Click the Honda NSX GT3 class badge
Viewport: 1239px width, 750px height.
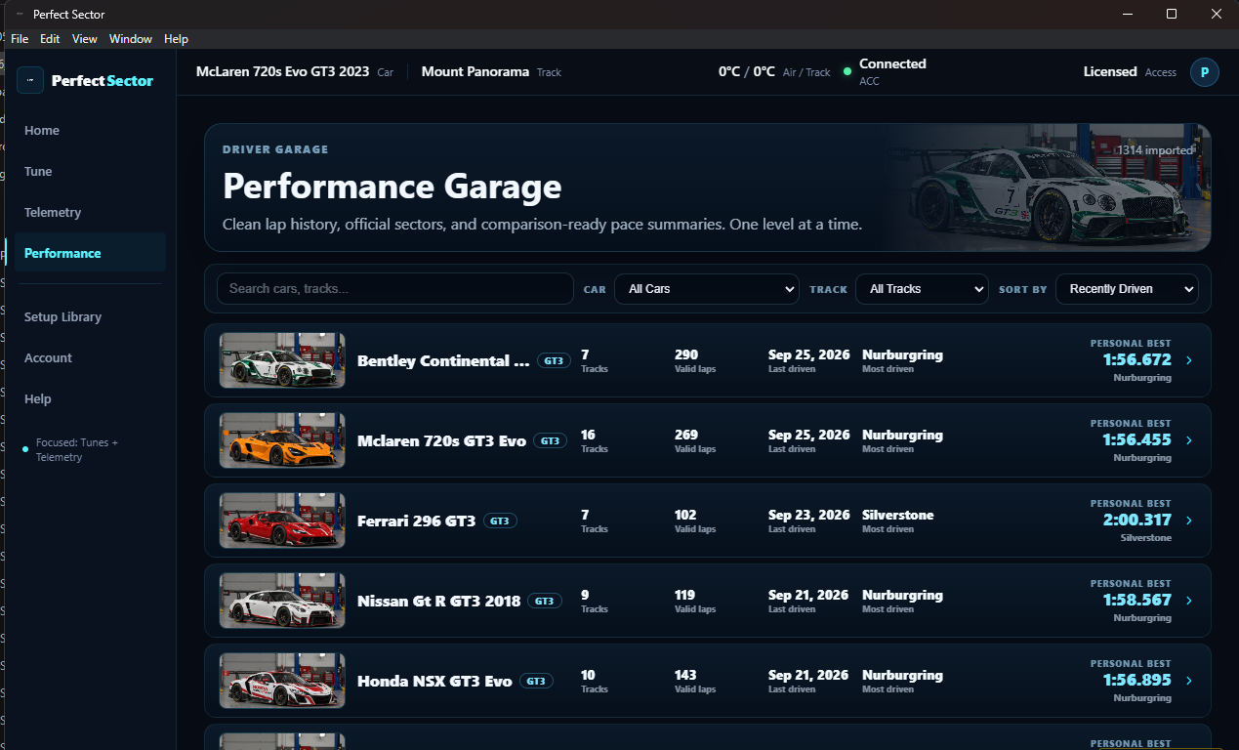(x=536, y=681)
